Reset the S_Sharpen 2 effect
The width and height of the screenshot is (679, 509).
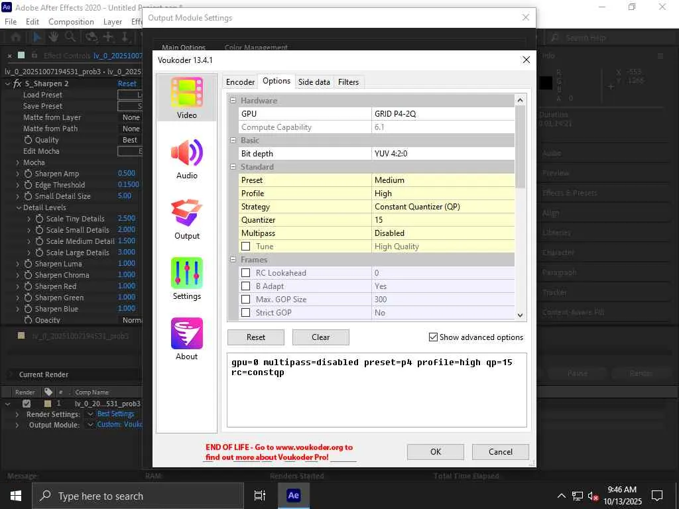tap(127, 84)
